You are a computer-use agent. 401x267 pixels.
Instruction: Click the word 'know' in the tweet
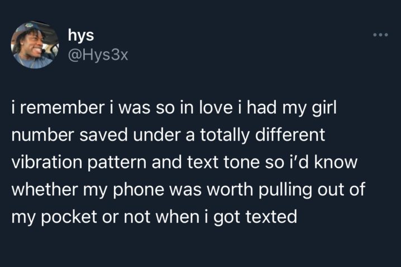click(336, 162)
